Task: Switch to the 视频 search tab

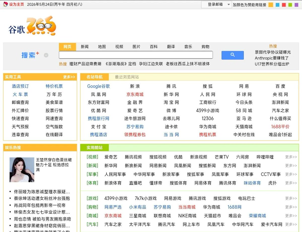Action: coord(119,47)
